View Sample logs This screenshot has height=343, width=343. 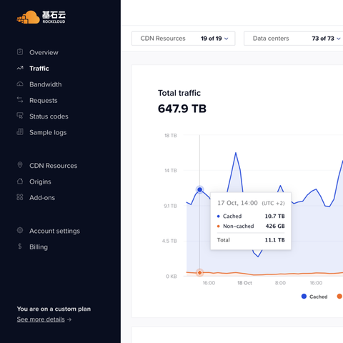coord(48,132)
